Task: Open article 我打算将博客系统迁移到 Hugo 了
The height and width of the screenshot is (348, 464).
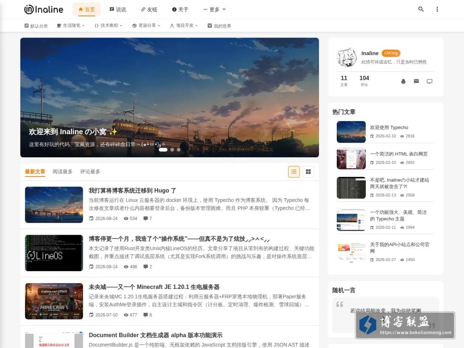Action: click(133, 191)
